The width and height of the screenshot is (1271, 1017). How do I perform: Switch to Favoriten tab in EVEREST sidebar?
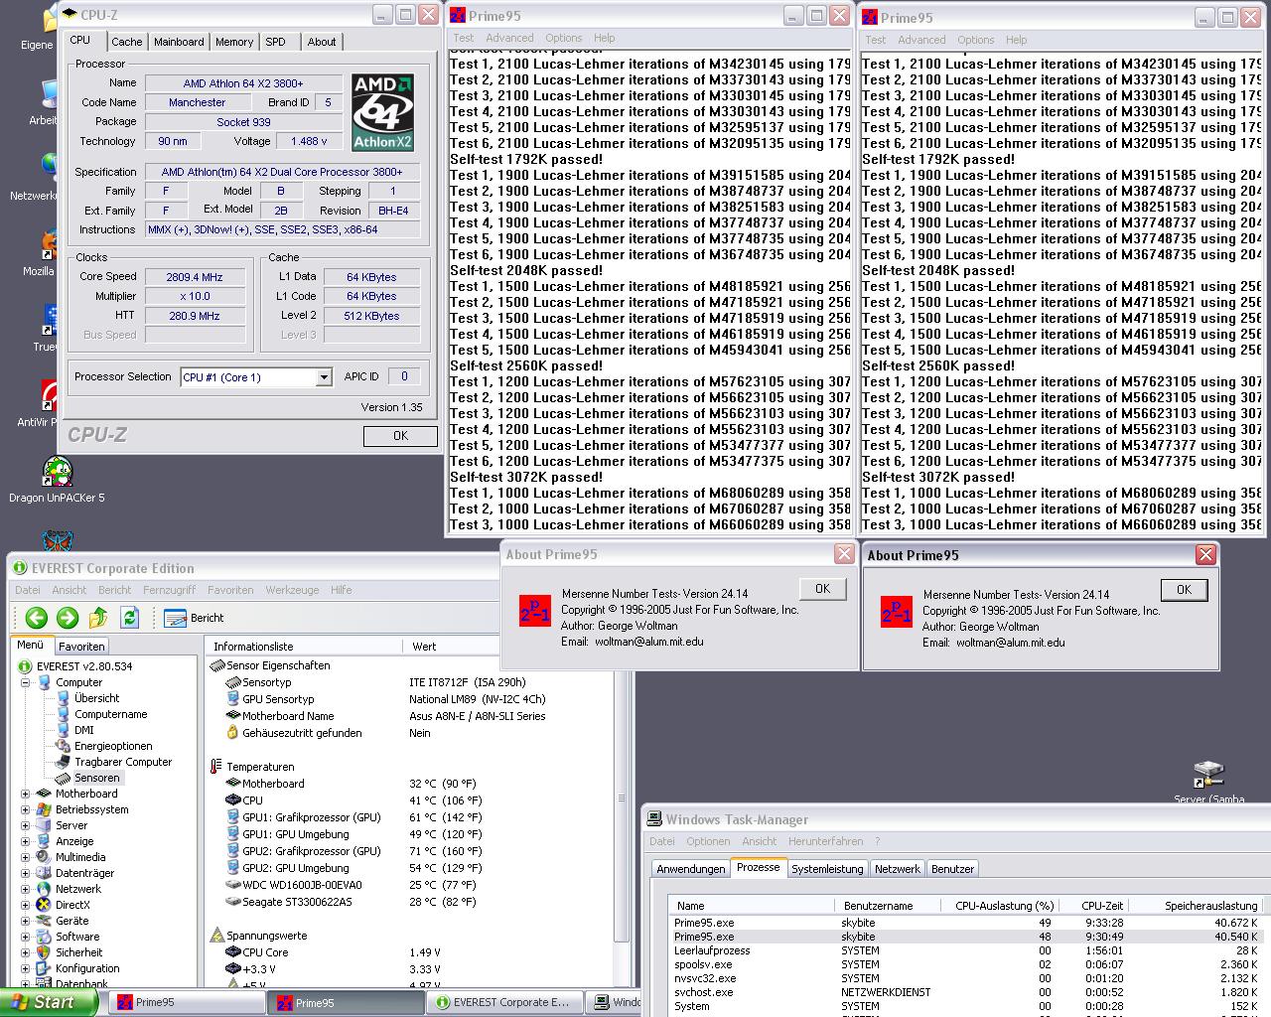[81, 647]
